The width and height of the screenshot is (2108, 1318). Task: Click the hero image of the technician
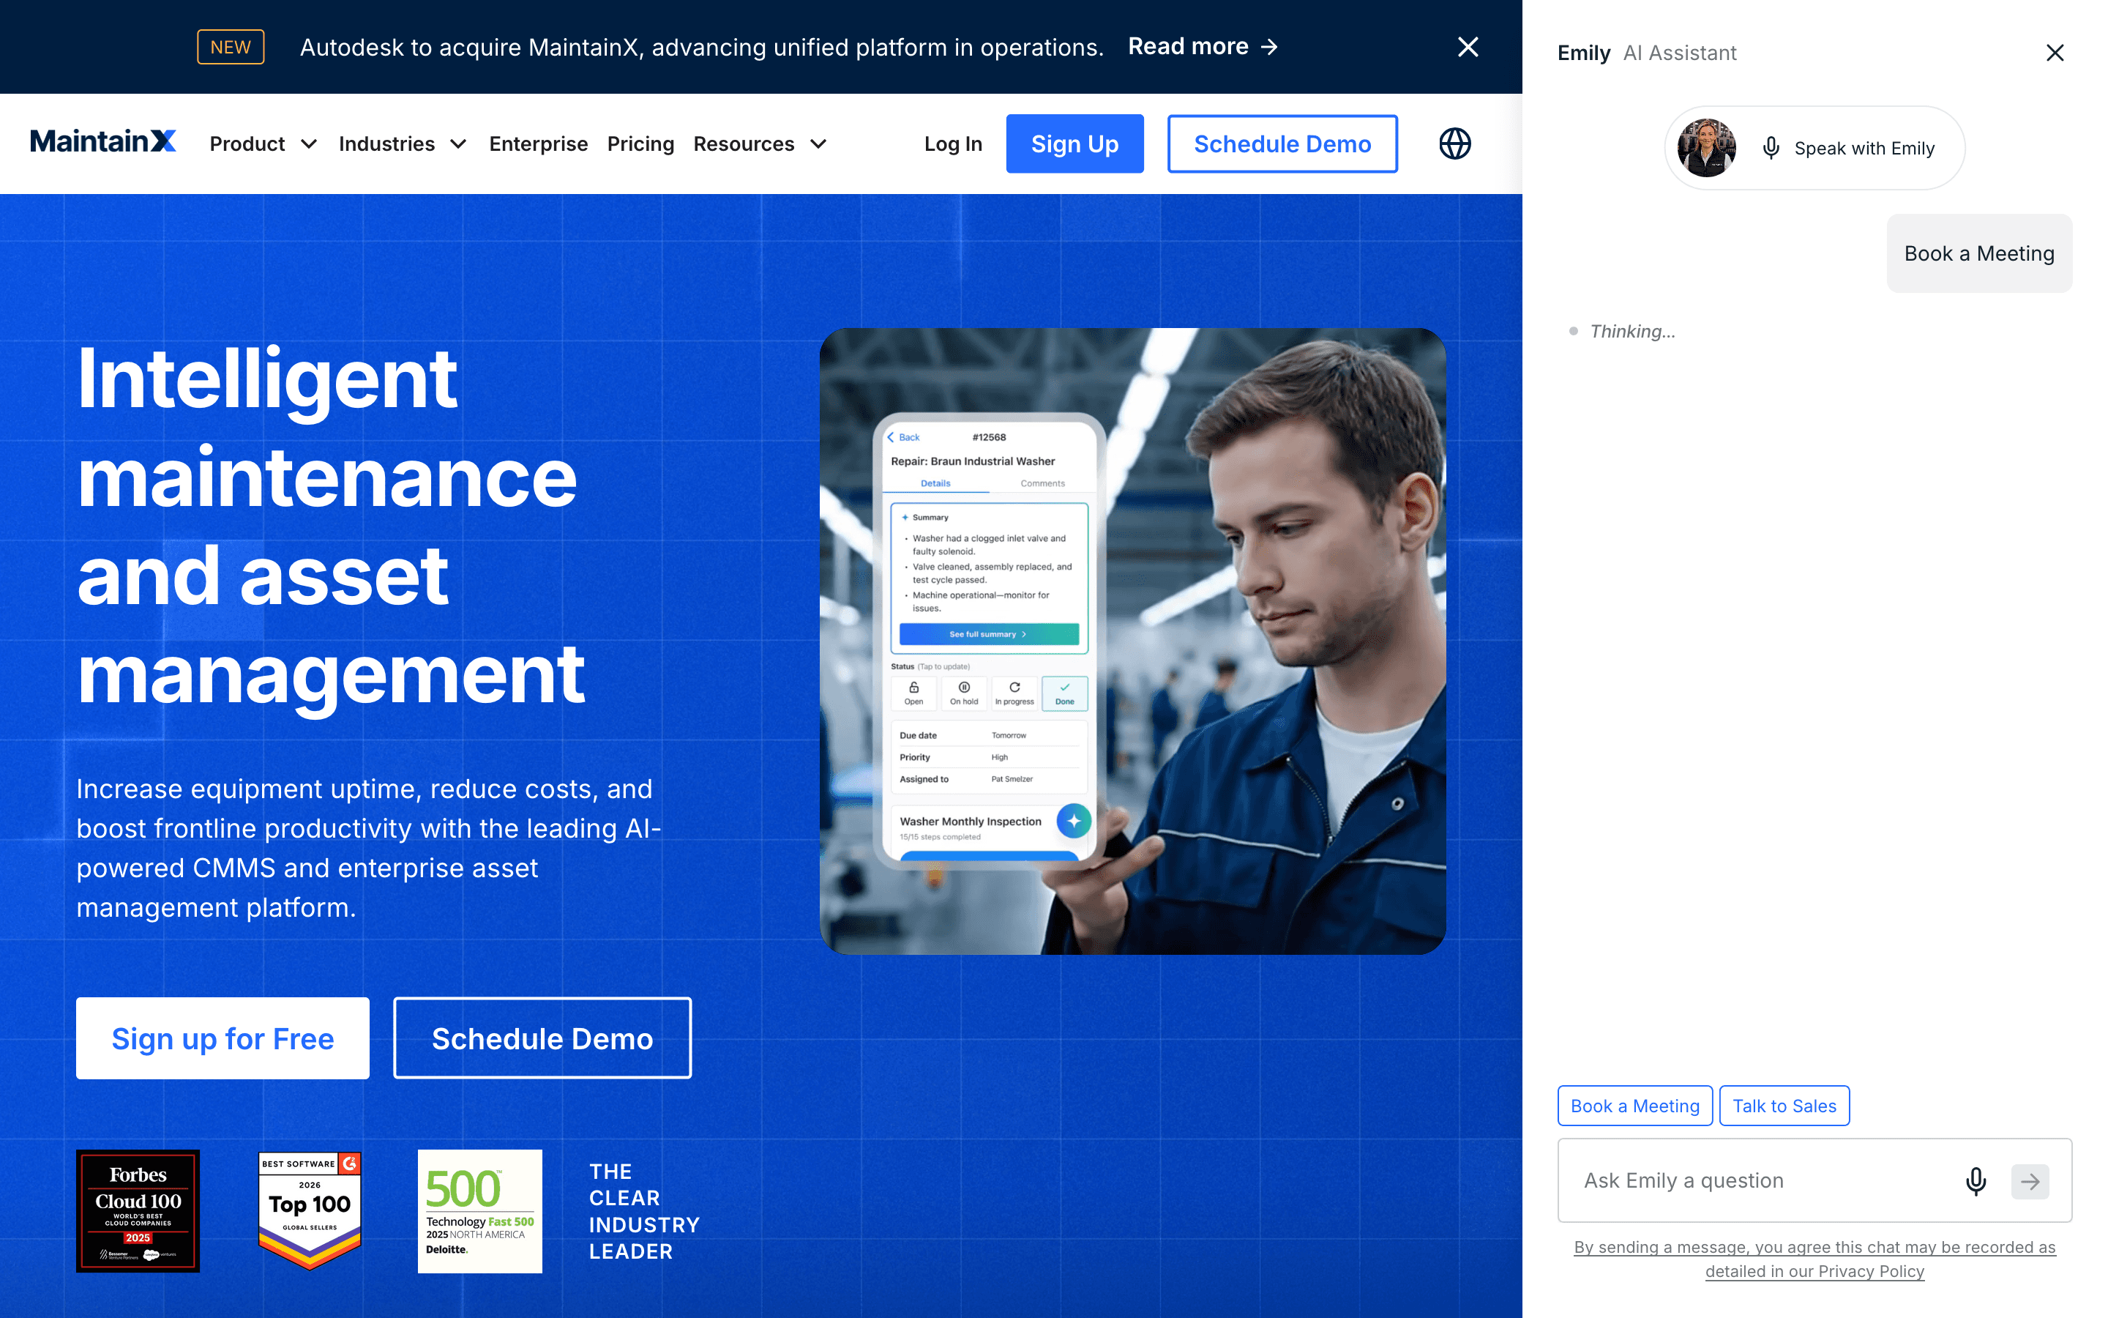1132,641
